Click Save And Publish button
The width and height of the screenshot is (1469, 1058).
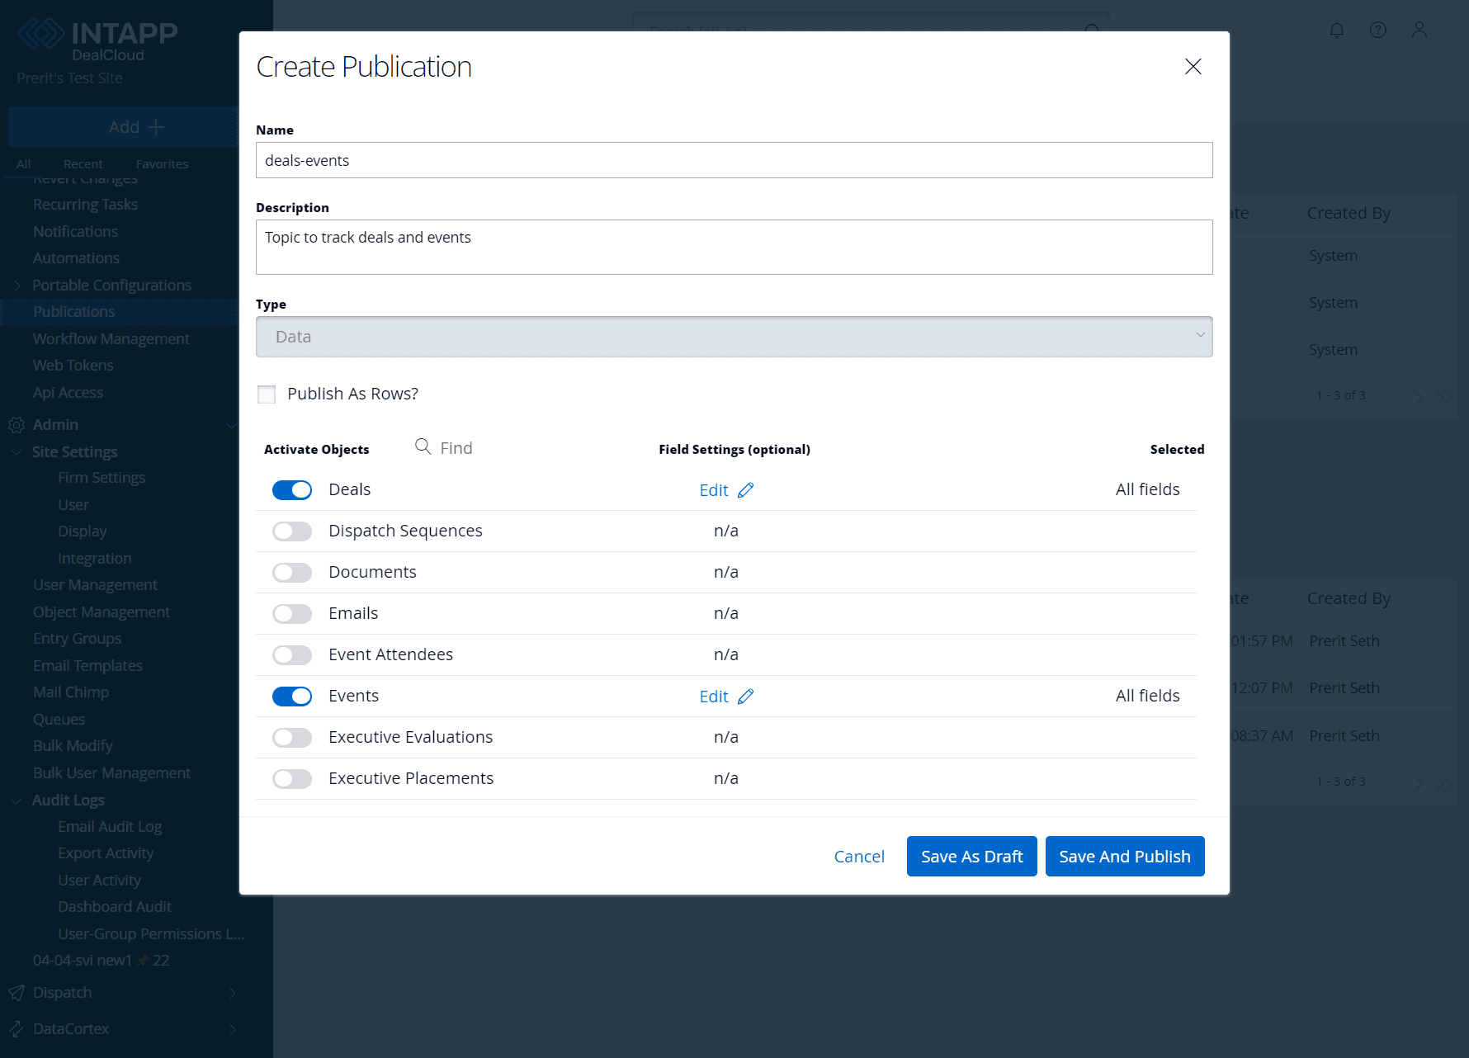click(x=1124, y=857)
